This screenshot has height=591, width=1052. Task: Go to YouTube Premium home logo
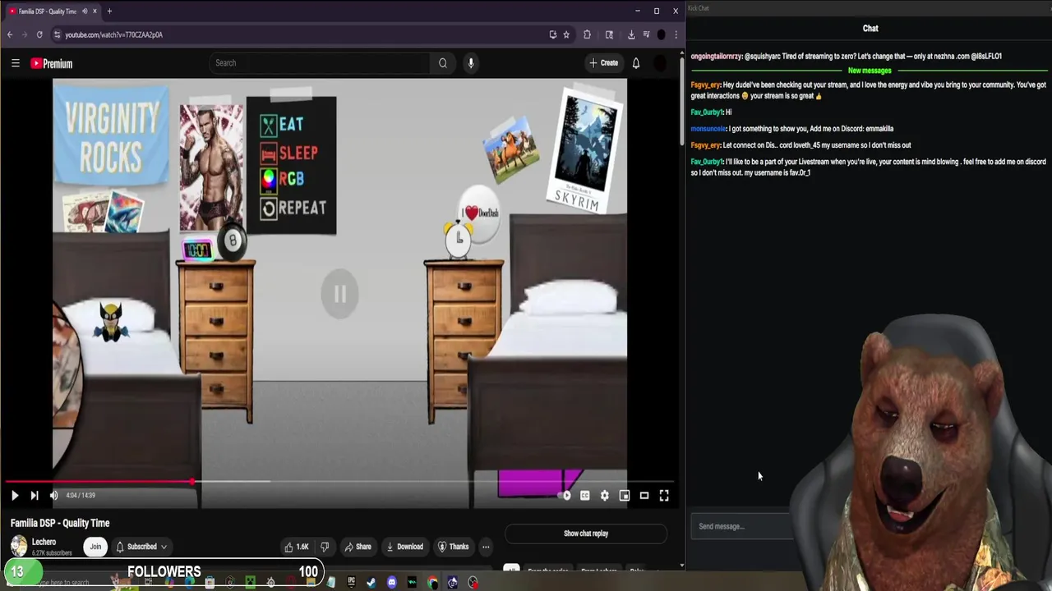(x=52, y=63)
